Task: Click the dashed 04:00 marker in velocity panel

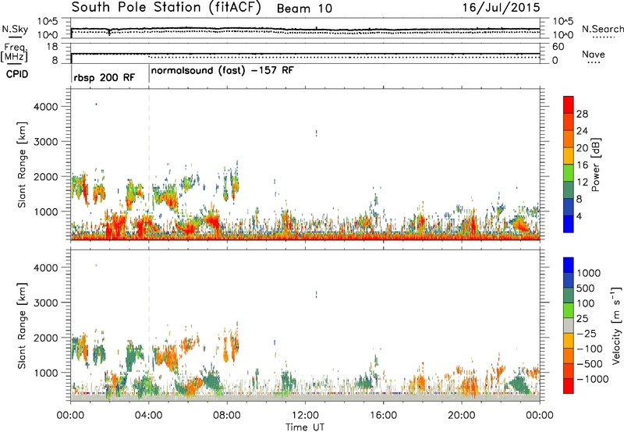Action: (149, 325)
